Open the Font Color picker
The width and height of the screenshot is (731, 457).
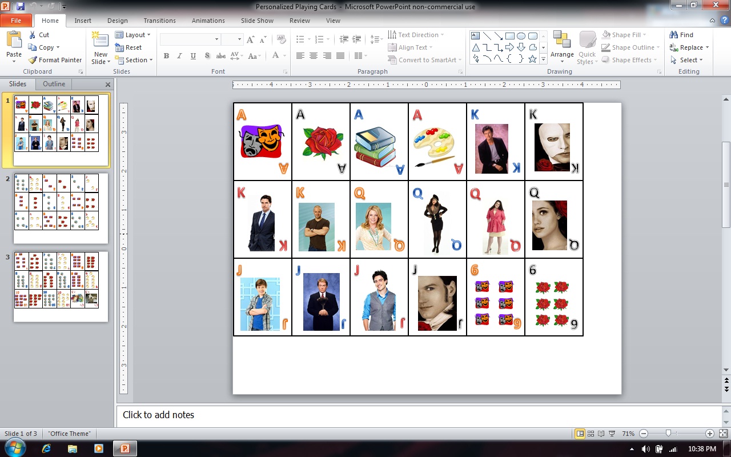[279, 56]
